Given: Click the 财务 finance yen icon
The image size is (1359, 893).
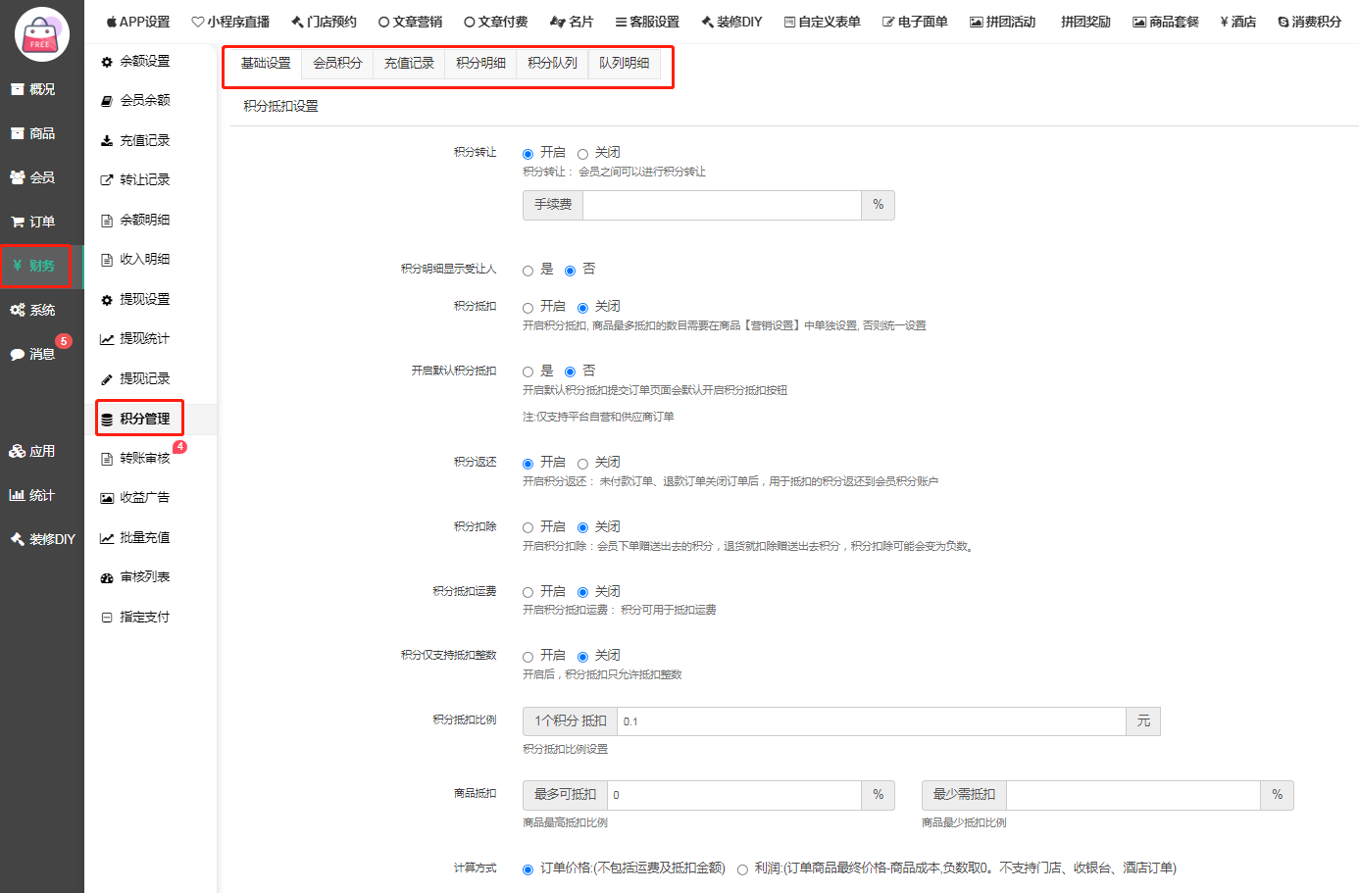Looking at the screenshot, I should pyautogui.click(x=18, y=266).
